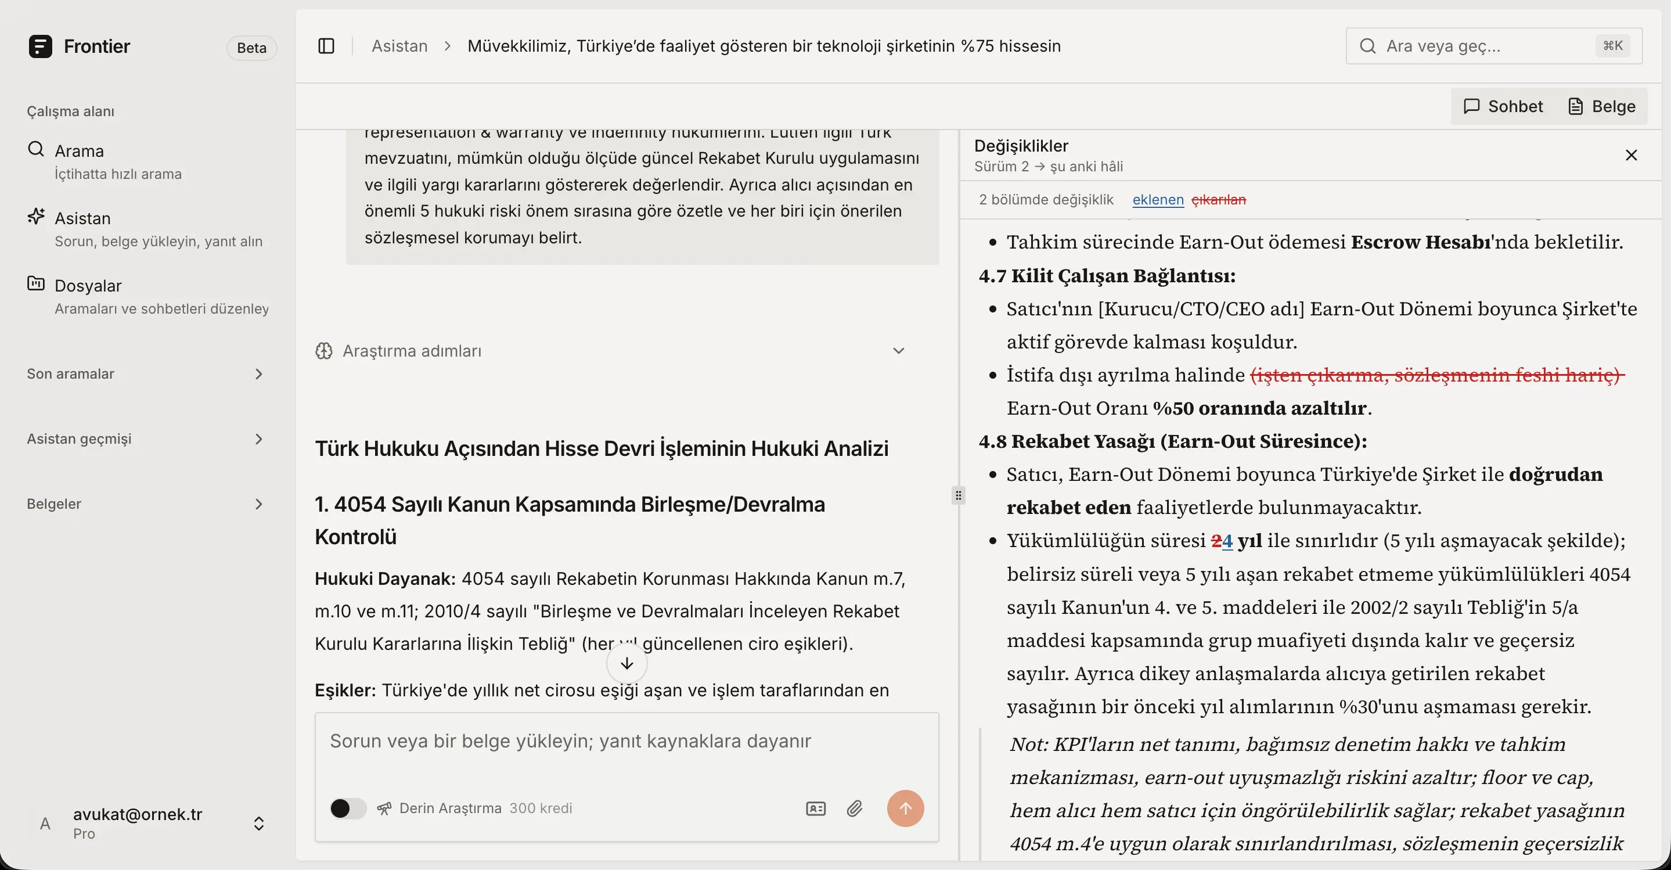Toggle the sidebar panel icon
Viewport: 1671px width, 870px height.
tap(326, 46)
